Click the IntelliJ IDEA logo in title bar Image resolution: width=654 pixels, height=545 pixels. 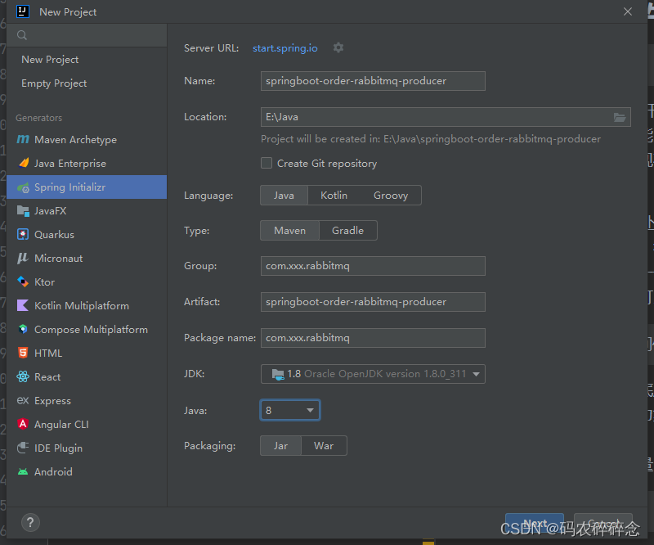(x=23, y=11)
